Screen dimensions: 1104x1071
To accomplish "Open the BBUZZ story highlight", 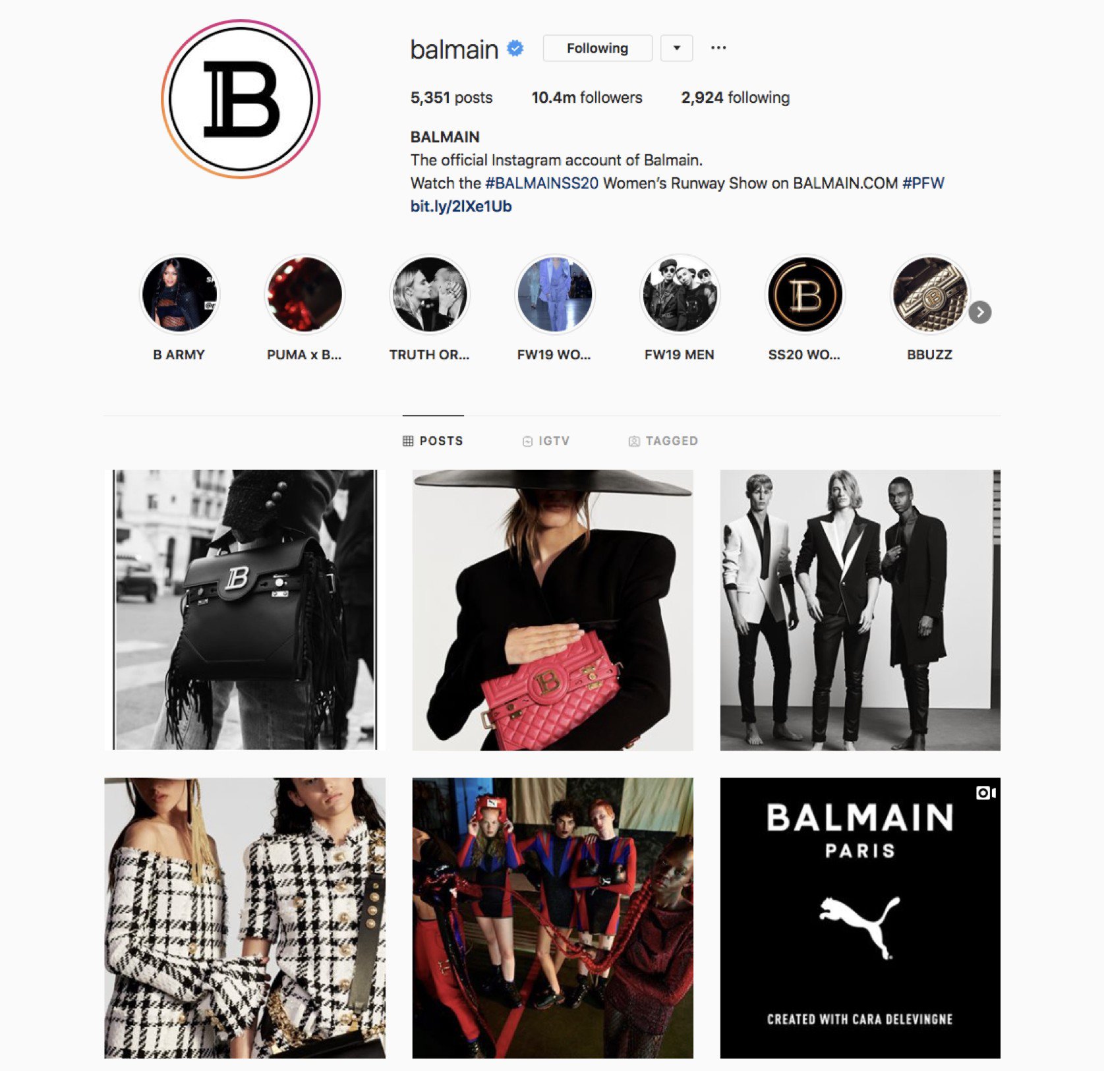I will [x=929, y=294].
